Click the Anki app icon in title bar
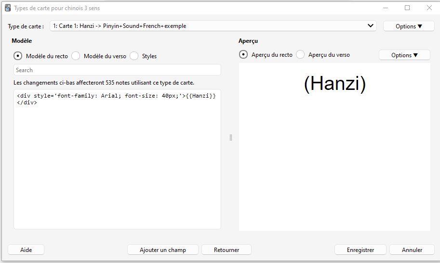This screenshot has height=263, width=440. pos(8,8)
